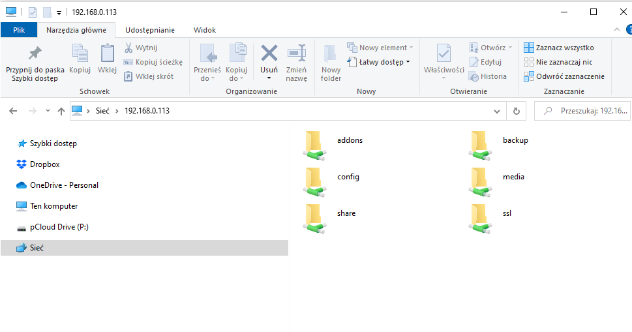Open the Plik menu tab
This screenshot has height=332, width=632.
click(x=19, y=30)
